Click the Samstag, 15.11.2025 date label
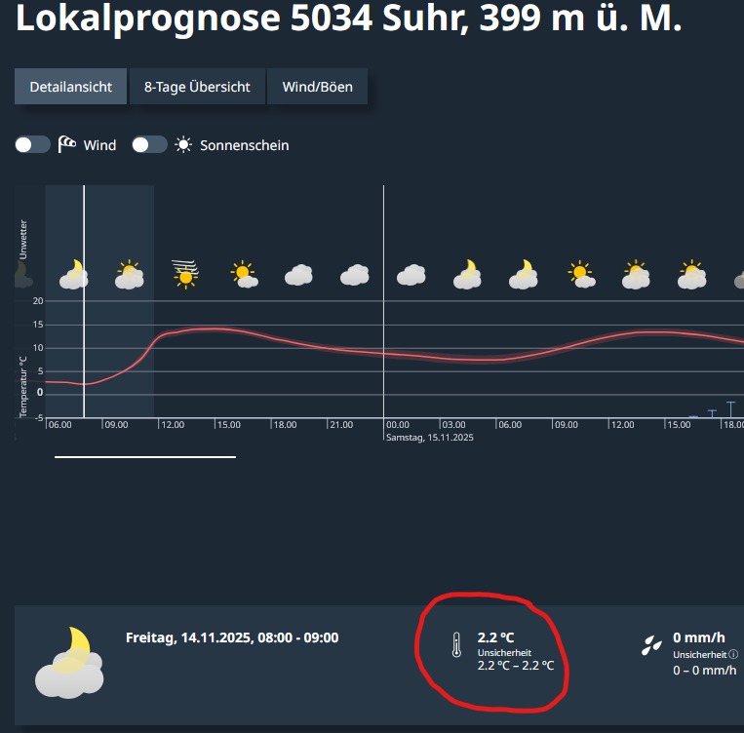Image resolution: width=744 pixels, height=733 pixels. coord(429,438)
